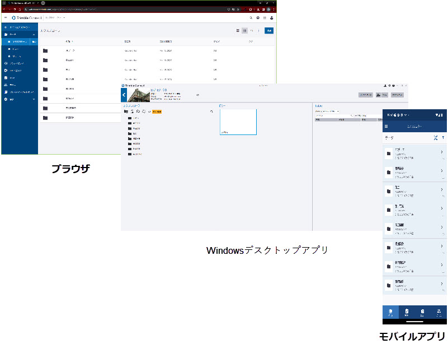Viewport: 448px width, 353px height.
Task: Click the user icon in the desktop app title bar
Action: tap(385, 86)
